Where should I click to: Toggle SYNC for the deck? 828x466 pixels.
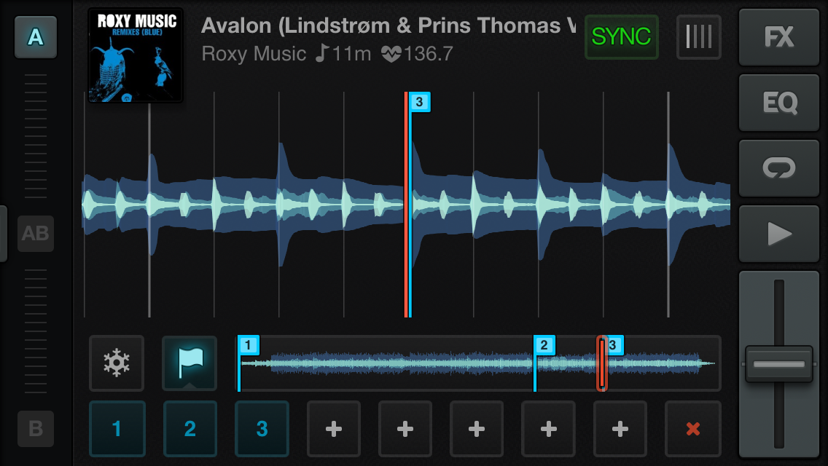tap(622, 37)
